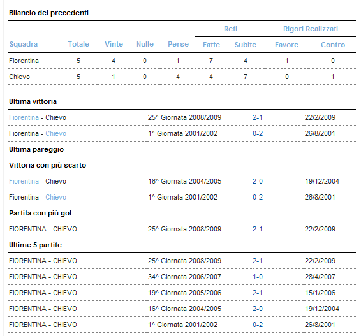Image resolution: width=361 pixels, height=336 pixels.
Task: Click the 15/1/2006 date
Action: coord(320,293)
